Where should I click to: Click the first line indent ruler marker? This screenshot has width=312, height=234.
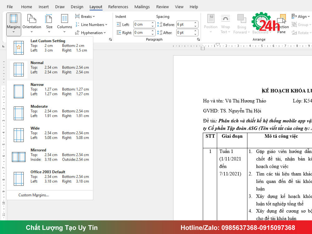coord(218,44)
